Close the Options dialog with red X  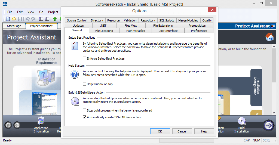[x=212, y=10]
